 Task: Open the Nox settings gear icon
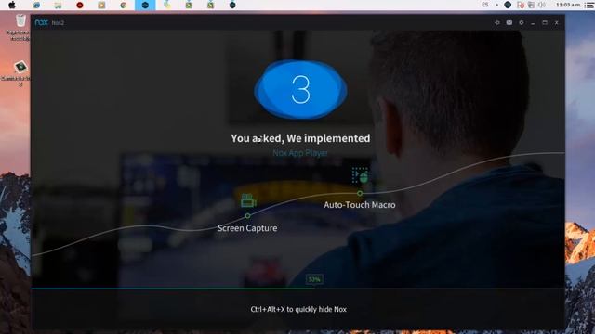(522, 22)
